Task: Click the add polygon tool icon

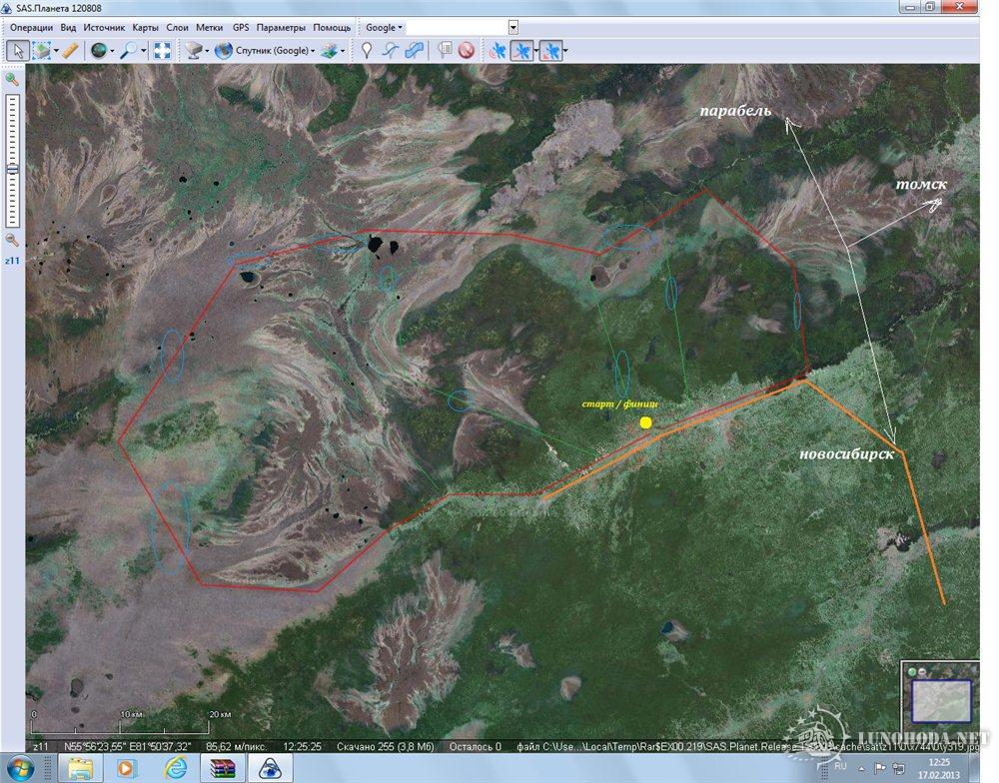Action: [x=414, y=50]
